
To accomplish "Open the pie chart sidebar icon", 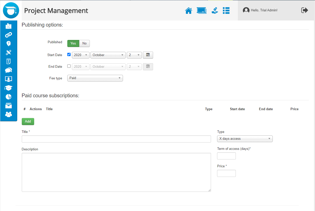I will point(9,97).
